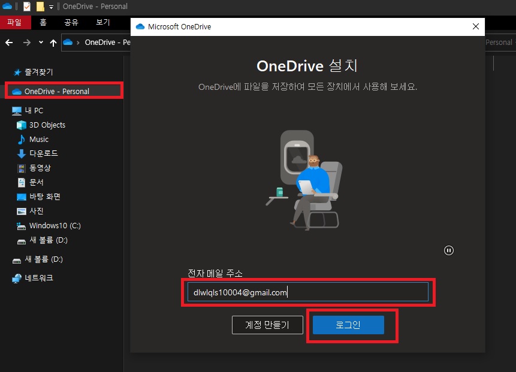Viewport: 516px width, 372px height.
Task: Switch to the 홈 ribbon tab
Action: click(43, 22)
